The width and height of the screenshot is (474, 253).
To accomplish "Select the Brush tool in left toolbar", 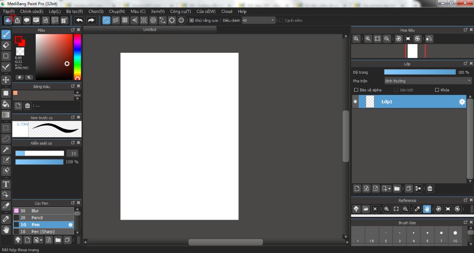I will coord(6,34).
